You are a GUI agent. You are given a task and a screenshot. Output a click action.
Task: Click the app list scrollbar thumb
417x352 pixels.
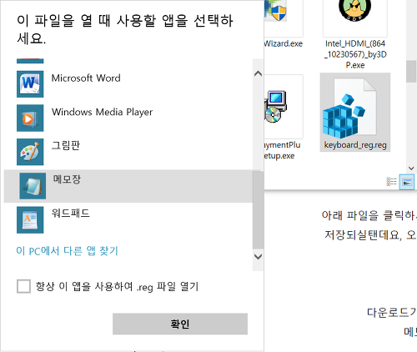(258, 210)
